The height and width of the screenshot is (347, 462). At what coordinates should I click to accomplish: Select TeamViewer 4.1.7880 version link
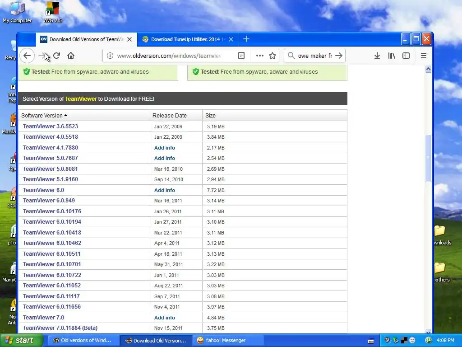(51, 148)
